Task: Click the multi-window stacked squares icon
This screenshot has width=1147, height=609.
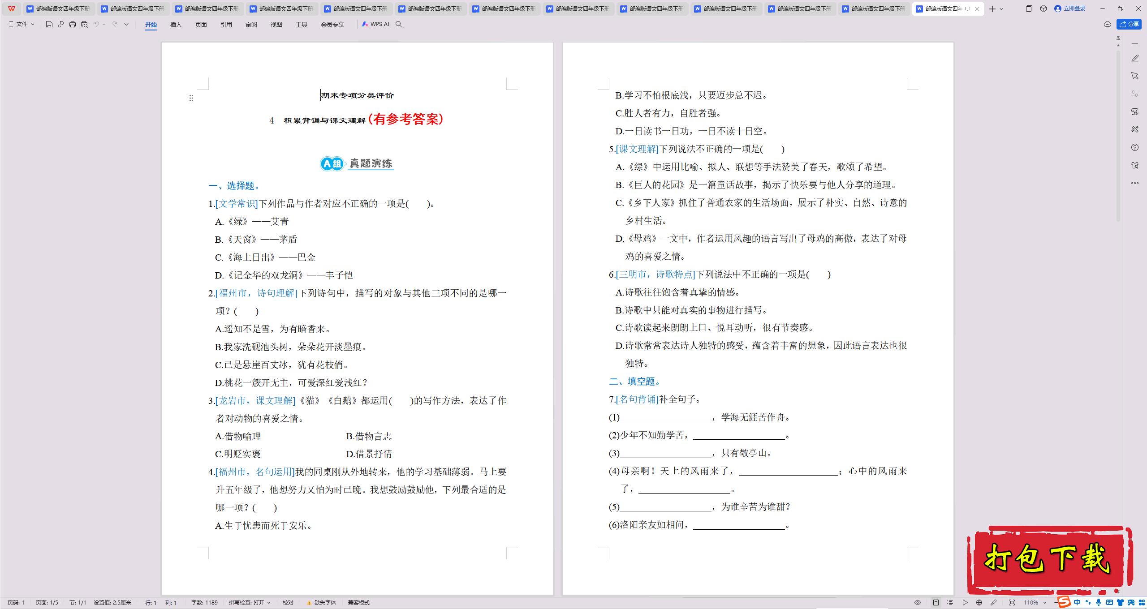Action: point(1029,9)
